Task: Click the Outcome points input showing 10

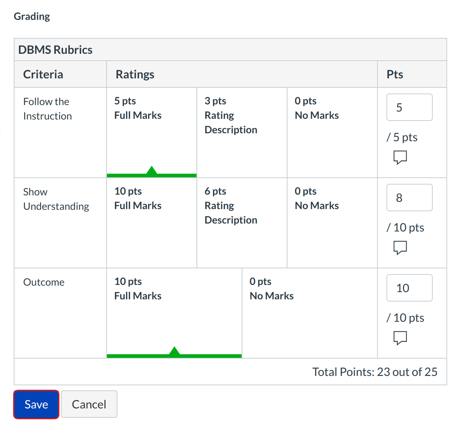Action: click(x=409, y=288)
